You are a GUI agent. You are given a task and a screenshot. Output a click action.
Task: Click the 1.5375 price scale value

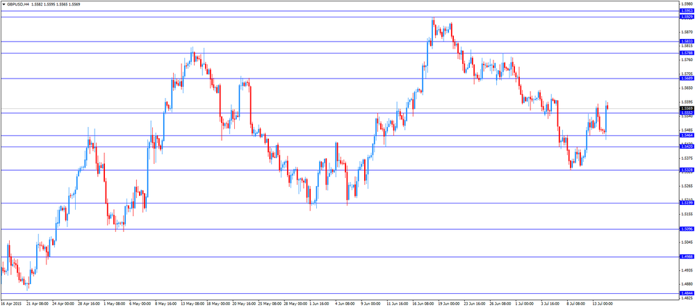click(686, 158)
